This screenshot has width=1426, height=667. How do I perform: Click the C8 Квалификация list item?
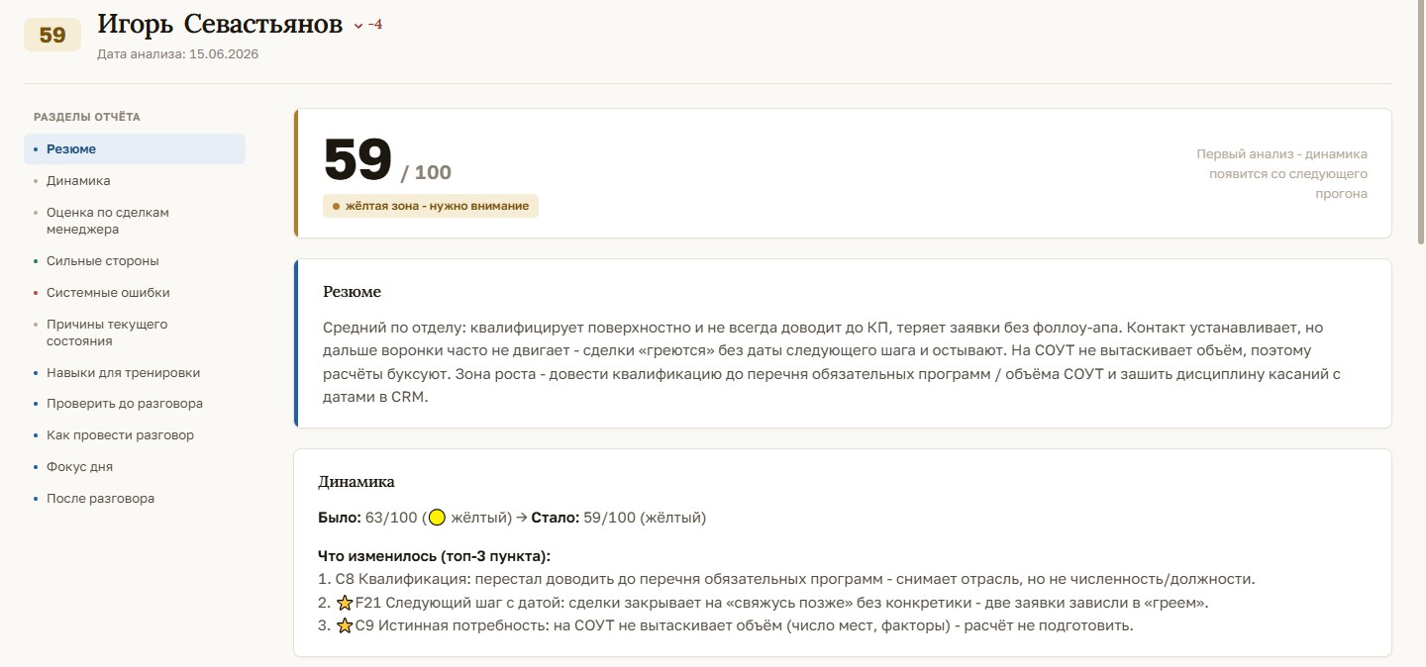(x=786, y=579)
